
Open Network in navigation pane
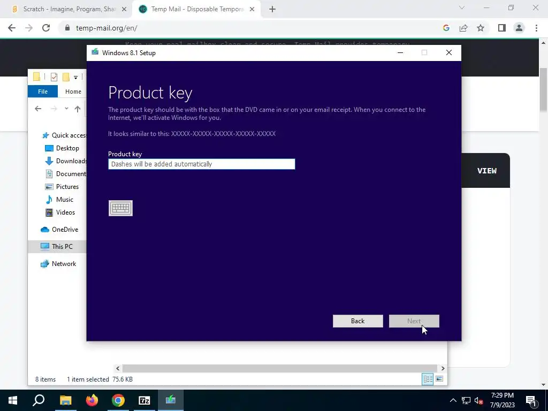[58, 264]
